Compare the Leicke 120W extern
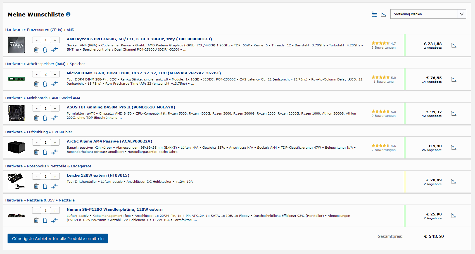The width and height of the screenshot is (475, 254). (x=54, y=186)
